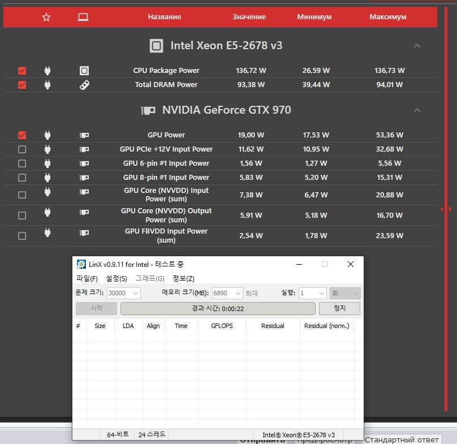This screenshot has height=444, width=457.
Task: Uncheck the GPU Power checkbox
Action: (22, 135)
